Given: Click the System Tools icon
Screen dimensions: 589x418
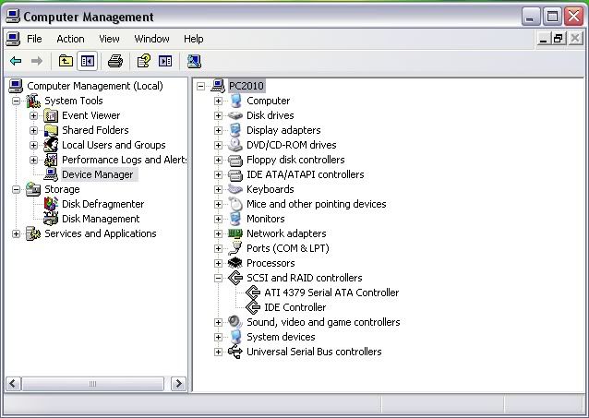Looking at the screenshot, I should [x=33, y=101].
